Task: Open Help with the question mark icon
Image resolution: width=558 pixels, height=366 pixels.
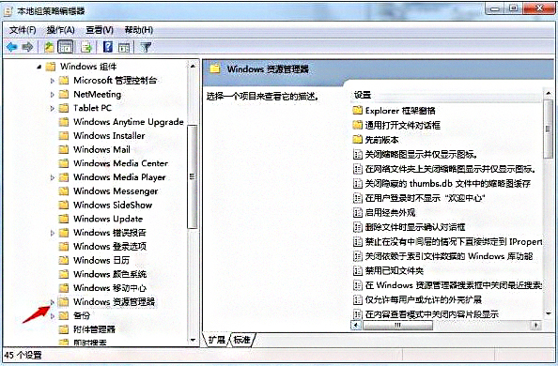Action: (108, 47)
